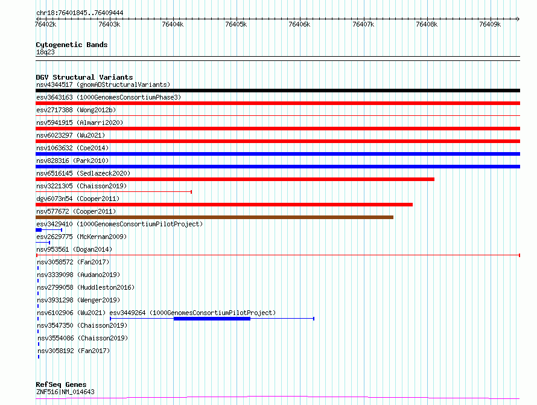Open esv2629775 McKernan2009 variant label
Screen dimensions: 537x405
point(81,237)
